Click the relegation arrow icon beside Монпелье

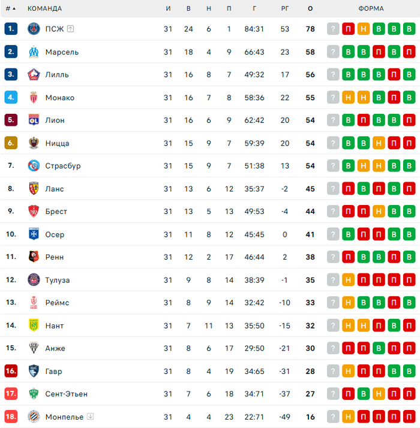click(x=89, y=416)
